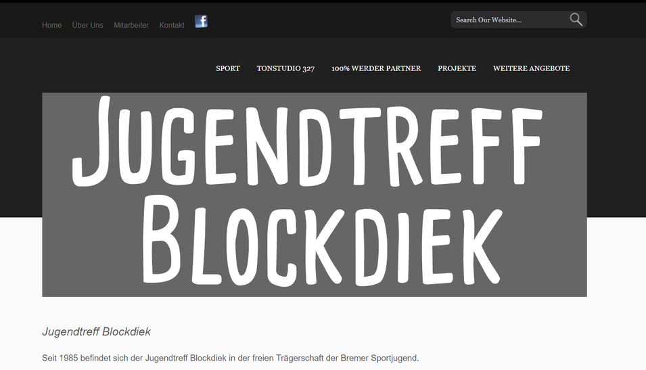This screenshot has width=646, height=370.
Task: Click the italic Jugendtreff Blockdiek heading
Action: [x=96, y=332]
